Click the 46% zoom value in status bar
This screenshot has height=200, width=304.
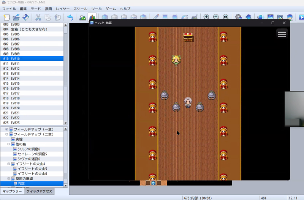[264, 198]
